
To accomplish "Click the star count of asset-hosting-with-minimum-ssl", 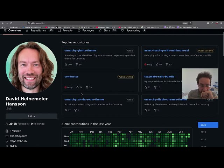I will coord(159,64).
